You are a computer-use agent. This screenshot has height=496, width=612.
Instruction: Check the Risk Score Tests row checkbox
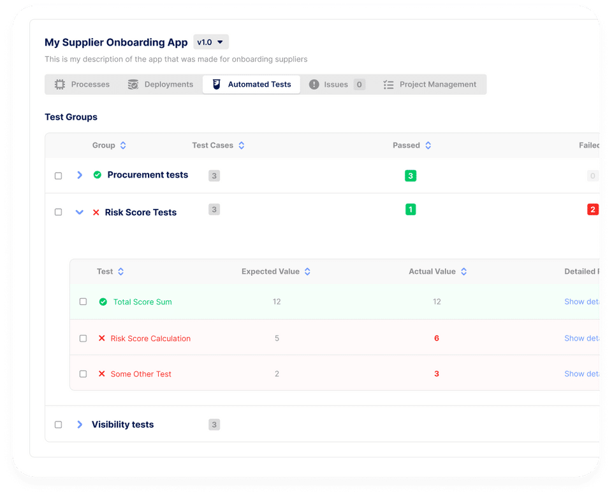click(58, 212)
